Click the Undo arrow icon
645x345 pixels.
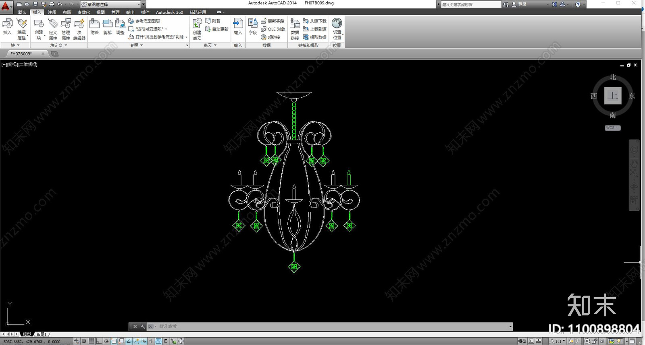[60, 4]
